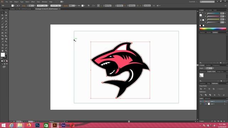Click the Expand button in Pathfinder
Image resolution: width=228 pixels, height=128 pixels.
coord(221,89)
